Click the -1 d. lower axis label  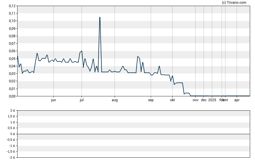coord(12,146)
